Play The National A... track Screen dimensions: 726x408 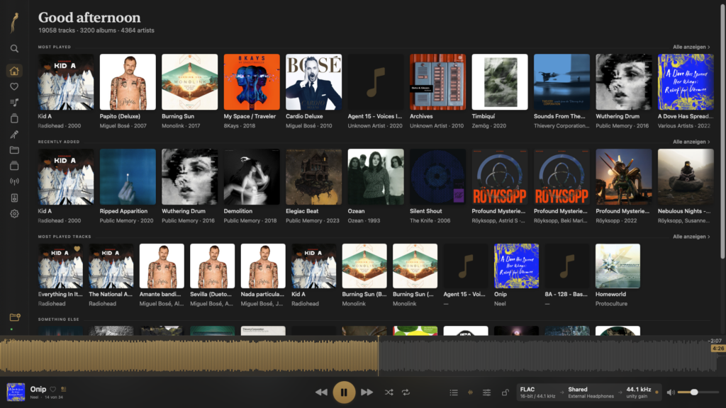(x=111, y=266)
